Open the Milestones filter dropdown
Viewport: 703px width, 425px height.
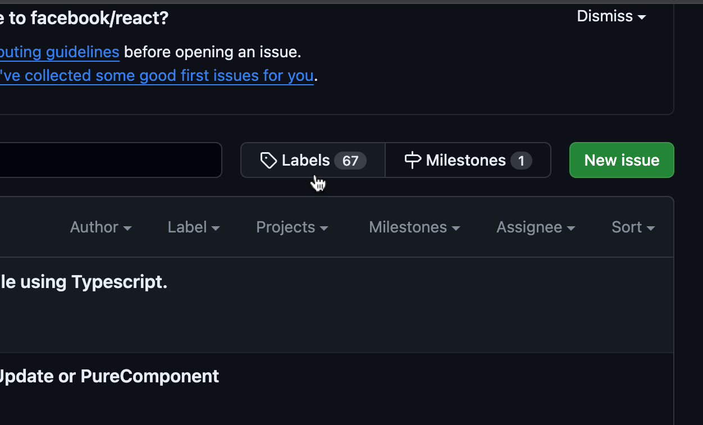click(x=414, y=227)
